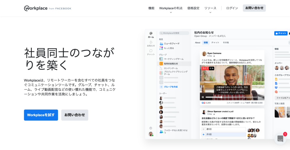Click the ロンドンチーム group icon
The image size is (290, 150).
coord(161,68)
